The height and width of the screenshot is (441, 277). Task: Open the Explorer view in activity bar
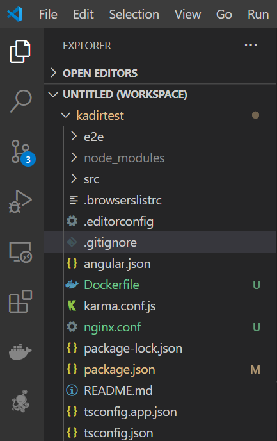coord(20,51)
